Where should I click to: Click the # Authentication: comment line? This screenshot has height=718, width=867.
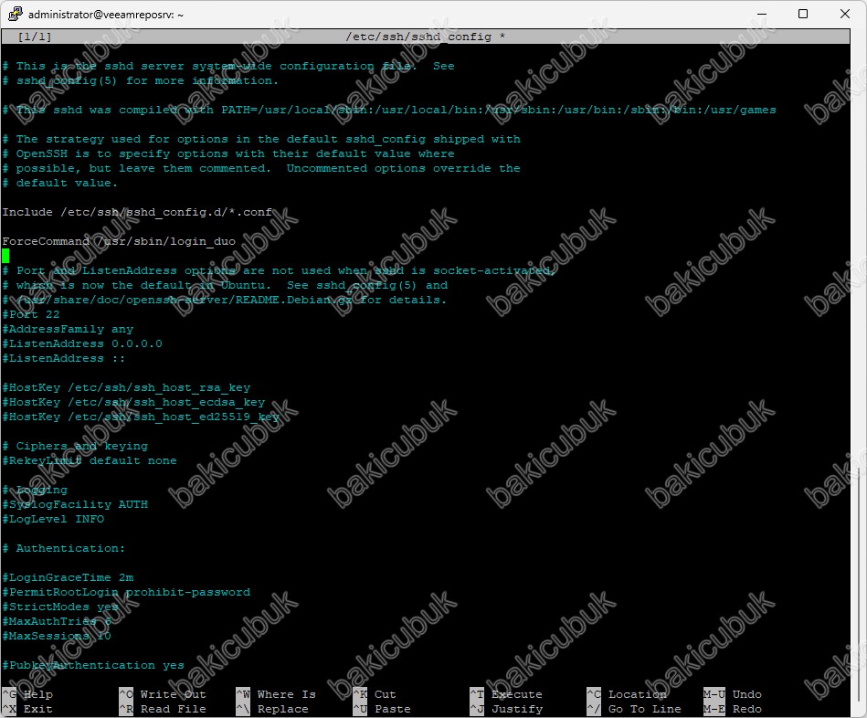pos(64,548)
